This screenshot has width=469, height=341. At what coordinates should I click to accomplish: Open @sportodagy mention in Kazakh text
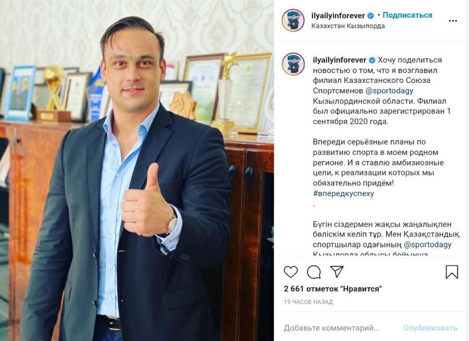427,244
